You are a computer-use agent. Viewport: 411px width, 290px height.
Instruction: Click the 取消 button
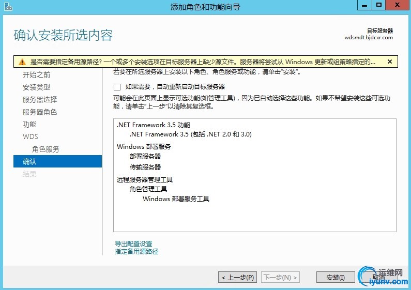tap(379, 277)
